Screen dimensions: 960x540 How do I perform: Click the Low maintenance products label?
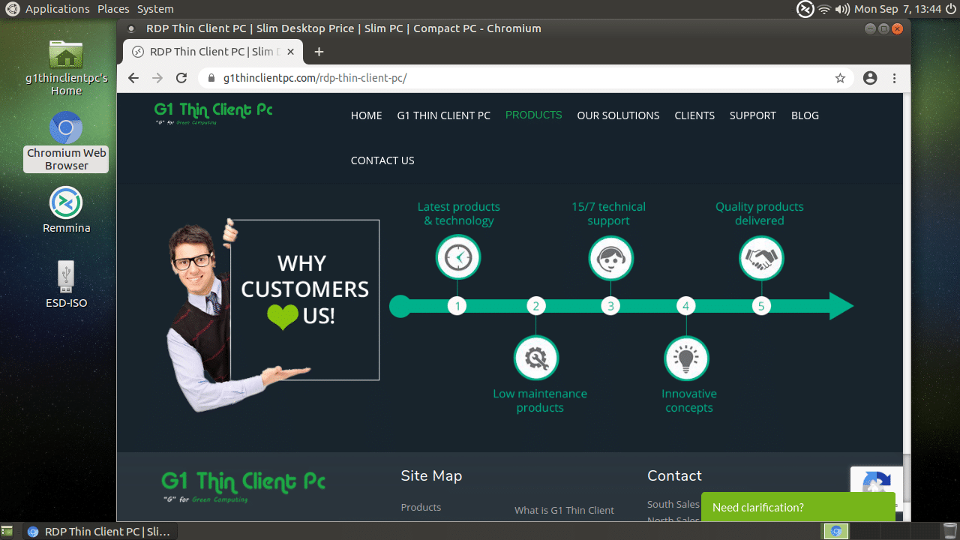click(x=540, y=400)
